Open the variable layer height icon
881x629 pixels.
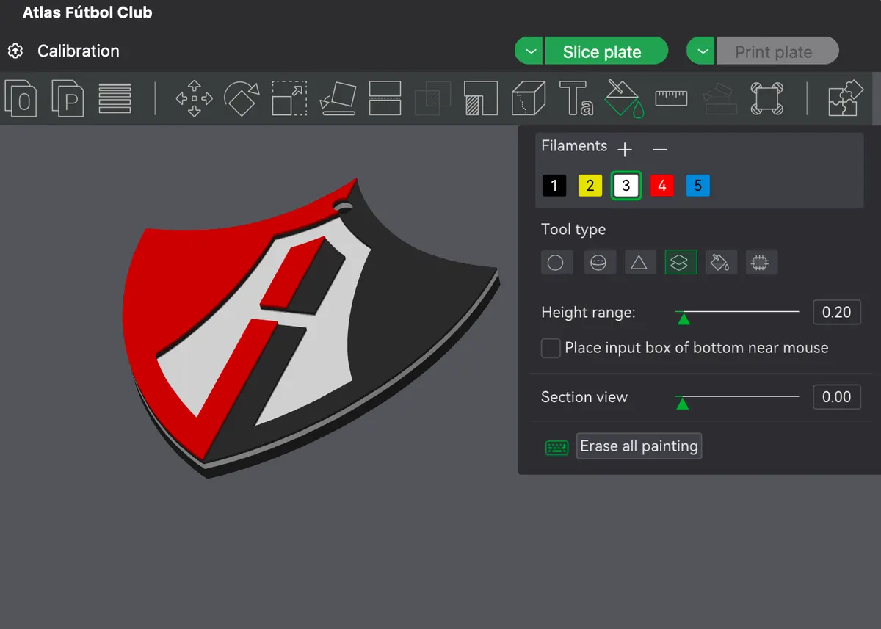115,98
